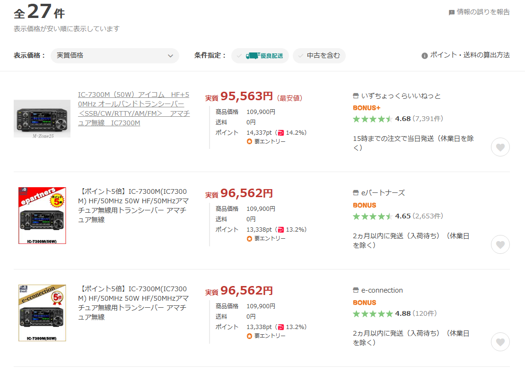The height and width of the screenshot is (373, 525).
Task: Click the BONUS badge under eパートナーズ
Action: 365,205
